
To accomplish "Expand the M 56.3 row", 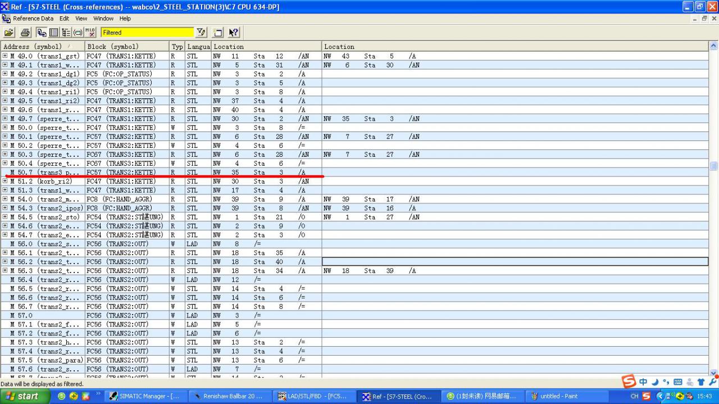I will [5, 271].
